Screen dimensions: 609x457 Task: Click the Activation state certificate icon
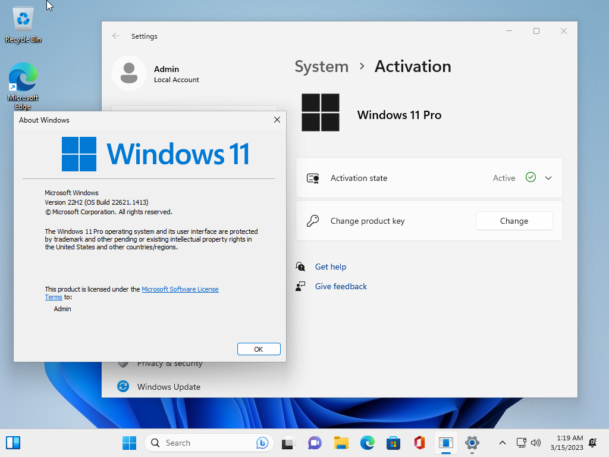tap(313, 178)
